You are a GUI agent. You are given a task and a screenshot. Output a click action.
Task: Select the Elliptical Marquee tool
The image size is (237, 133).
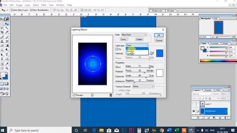pyautogui.click(x=2, y=24)
